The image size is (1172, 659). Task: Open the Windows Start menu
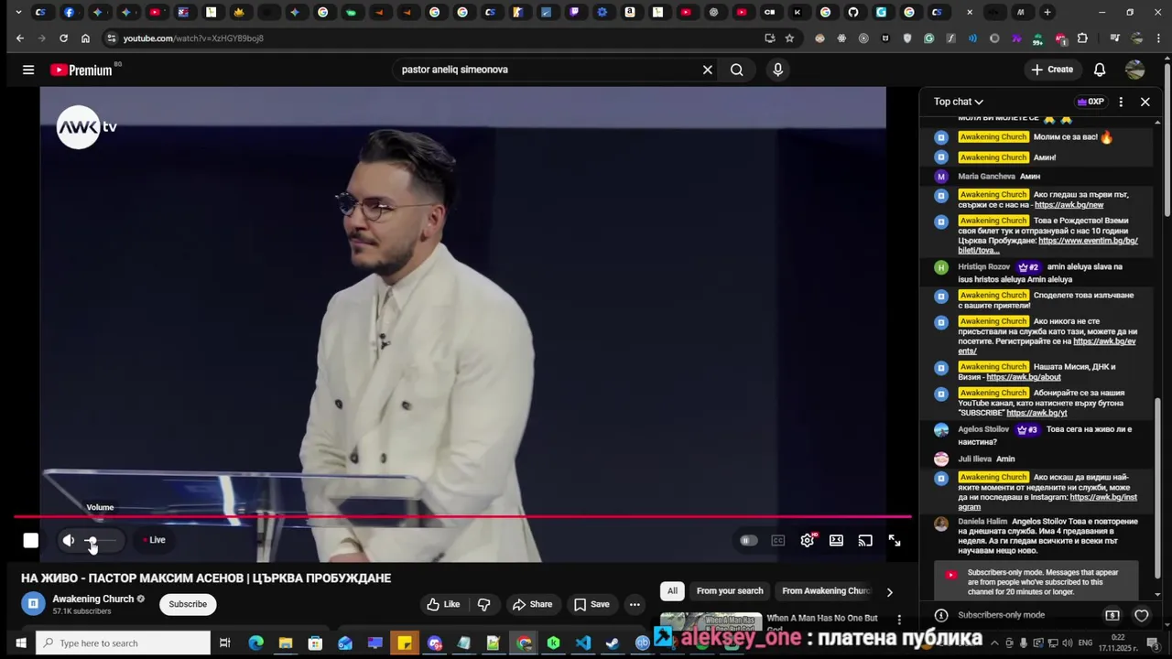coord(18,643)
